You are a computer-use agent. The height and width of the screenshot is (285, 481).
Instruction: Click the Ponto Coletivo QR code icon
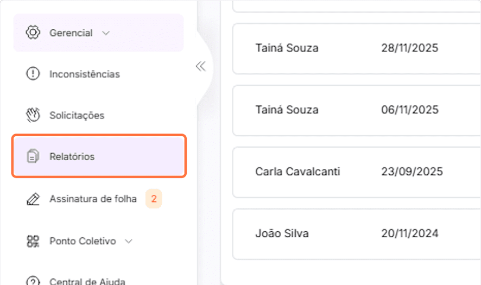pos(33,241)
